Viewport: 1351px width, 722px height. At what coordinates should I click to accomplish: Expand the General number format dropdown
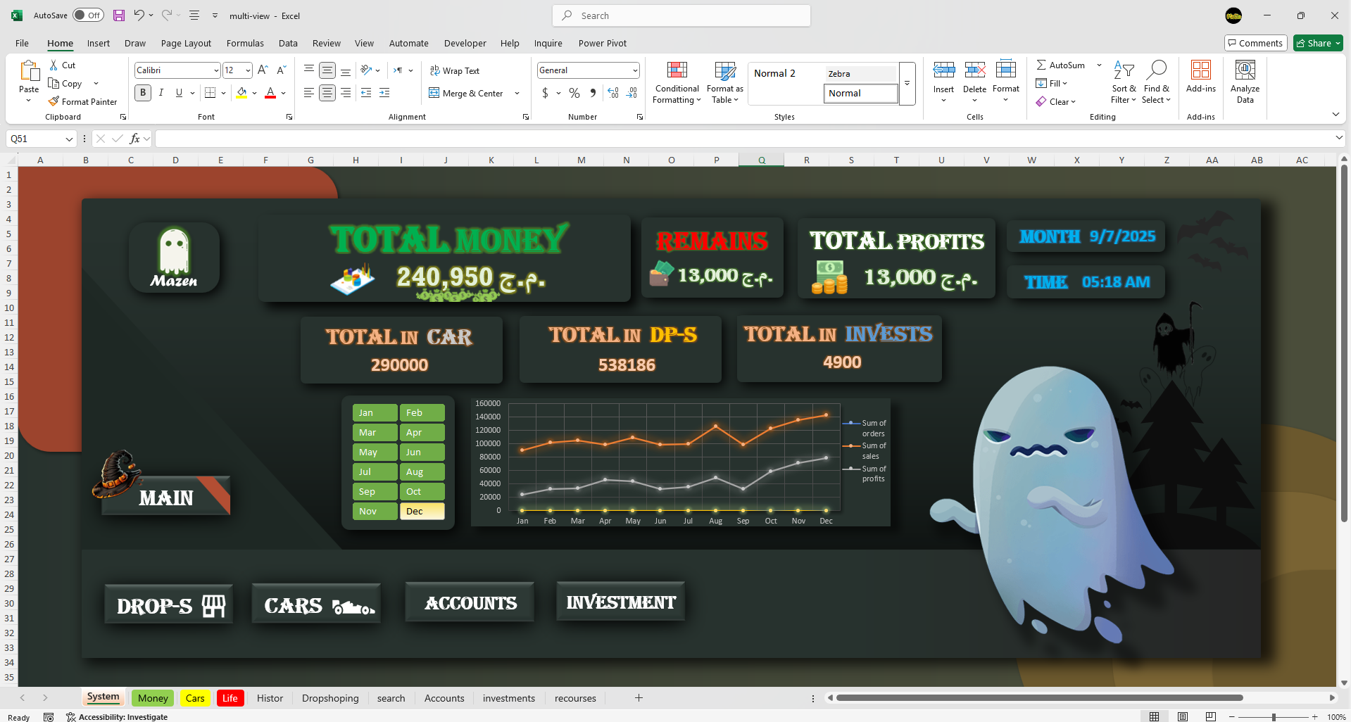click(634, 70)
